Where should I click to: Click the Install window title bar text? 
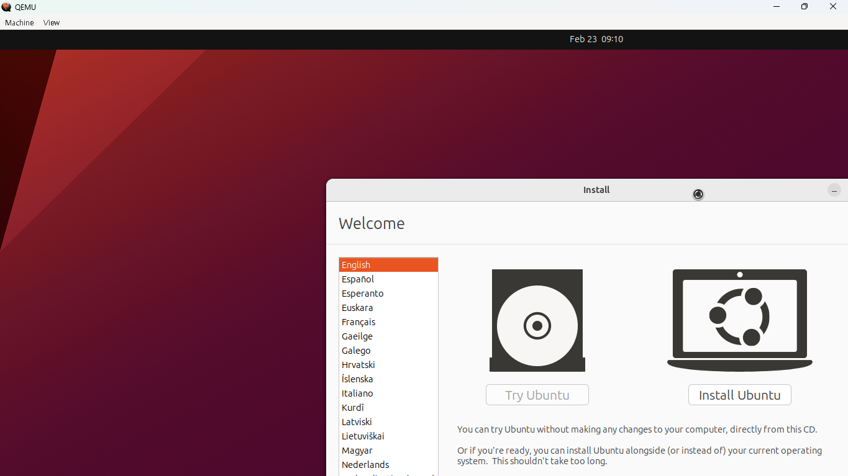coord(596,190)
